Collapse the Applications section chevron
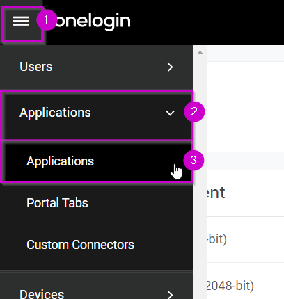Image resolution: width=284 pixels, height=299 pixels. click(x=170, y=113)
